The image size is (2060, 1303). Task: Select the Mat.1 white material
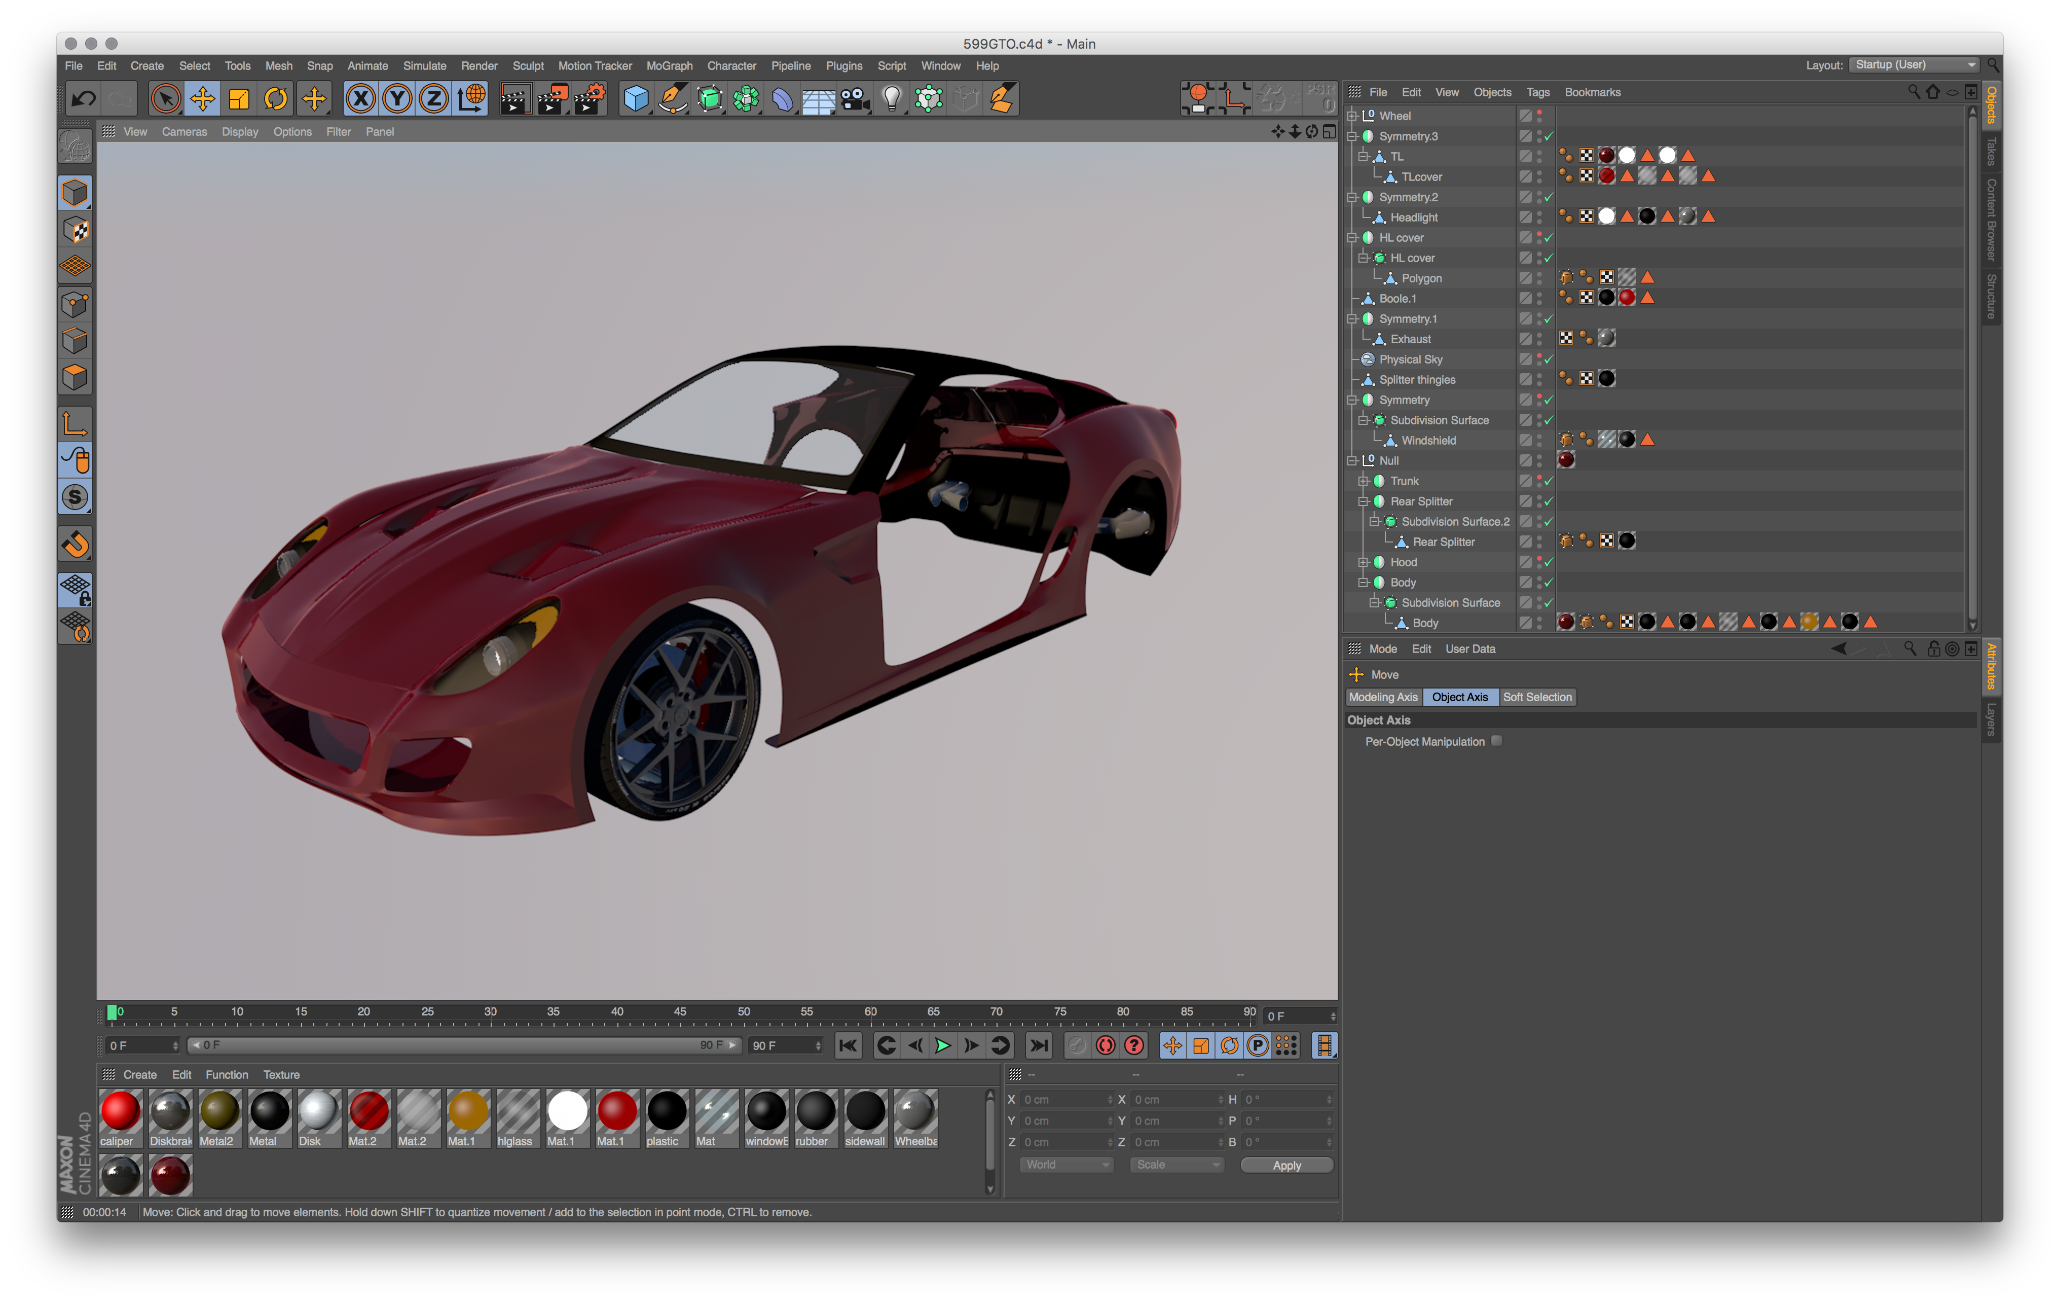[x=568, y=1118]
